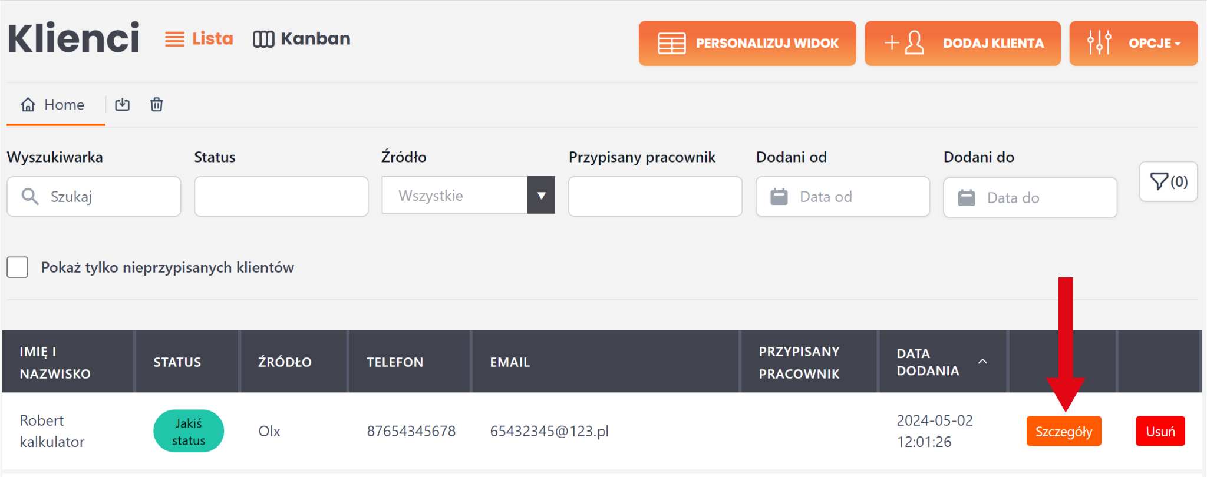Open the Home tab
Image resolution: width=1207 pixels, height=477 pixels.
tap(54, 105)
